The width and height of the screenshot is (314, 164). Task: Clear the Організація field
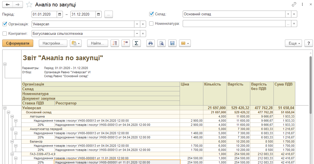coord(143,24)
